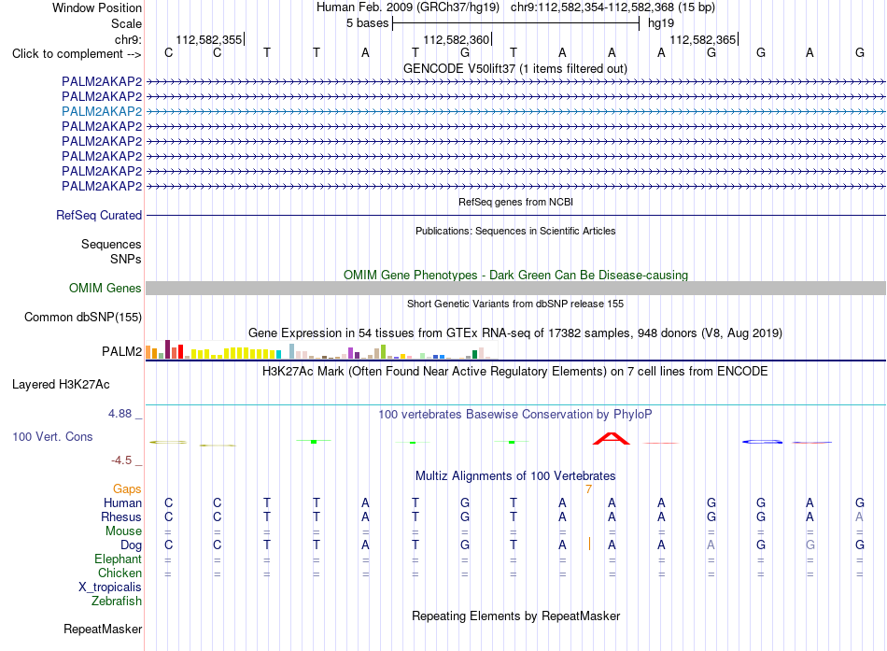This screenshot has width=887, height=651.
Task: Click the Dog alignment row label
Action: tap(131, 545)
